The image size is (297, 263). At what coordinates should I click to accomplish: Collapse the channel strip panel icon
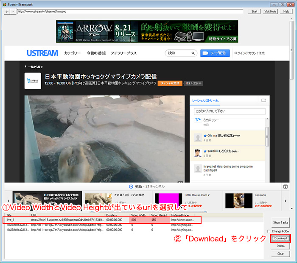(x=286, y=187)
